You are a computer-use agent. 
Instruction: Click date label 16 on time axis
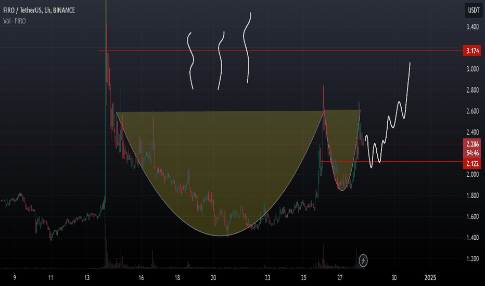click(x=141, y=278)
